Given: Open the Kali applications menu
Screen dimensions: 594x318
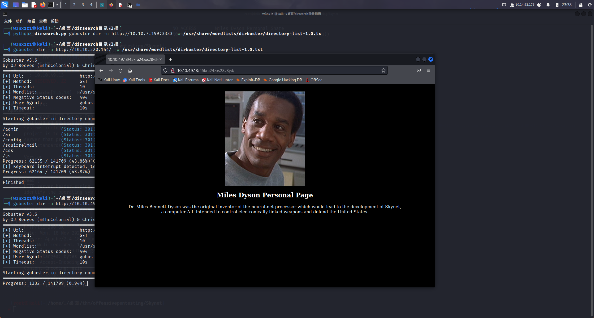Looking at the screenshot, I should (5, 5).
